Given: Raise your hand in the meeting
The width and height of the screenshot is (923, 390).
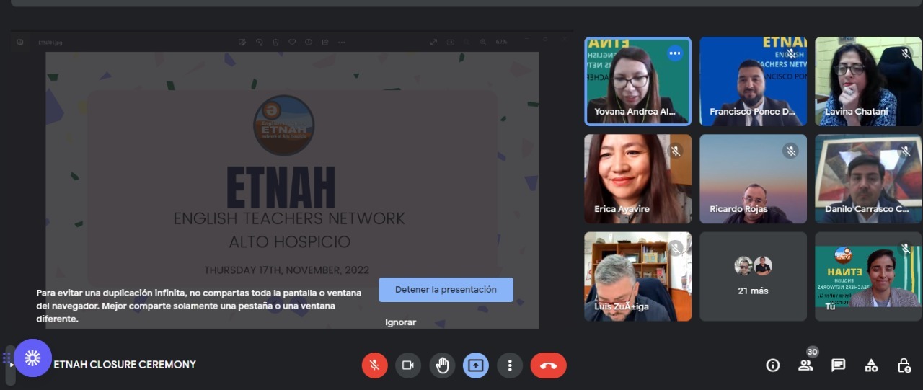Looking at the screenshot, I should pos(442,365).
